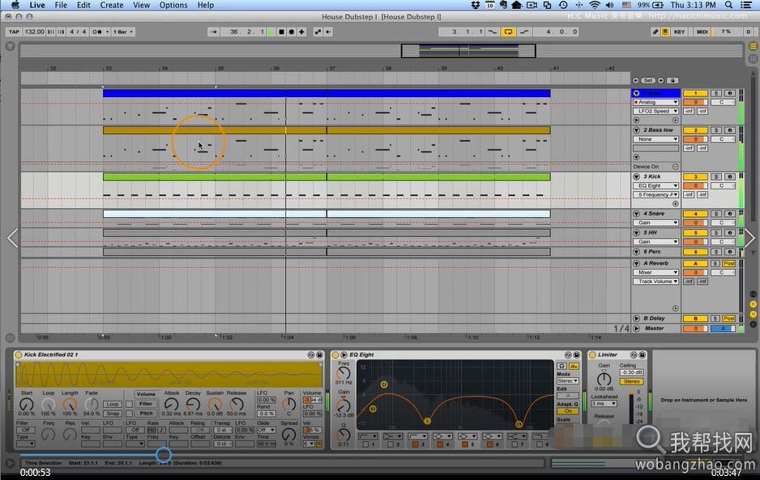The image size is (760, 480).
Task: Click the green Play button
Action: 271,32
